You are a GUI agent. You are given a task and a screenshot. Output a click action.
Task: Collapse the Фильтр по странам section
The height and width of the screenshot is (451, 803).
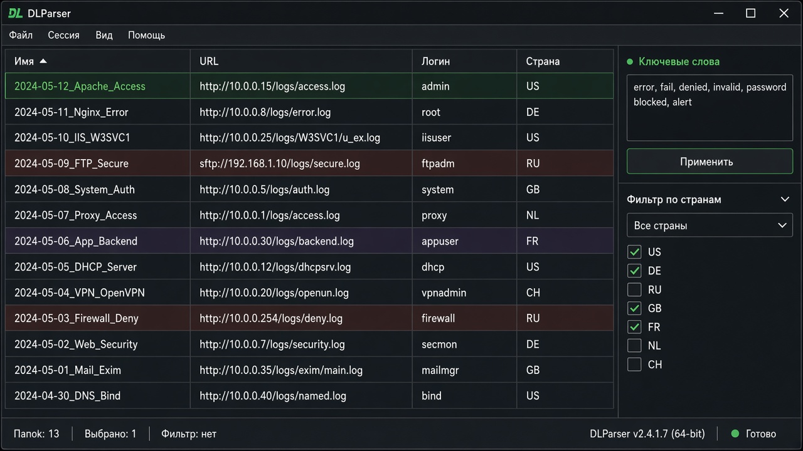(x=785, y=199)
